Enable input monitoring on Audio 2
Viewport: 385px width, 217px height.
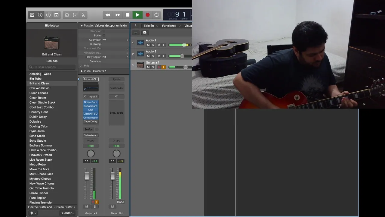(163, 56)
